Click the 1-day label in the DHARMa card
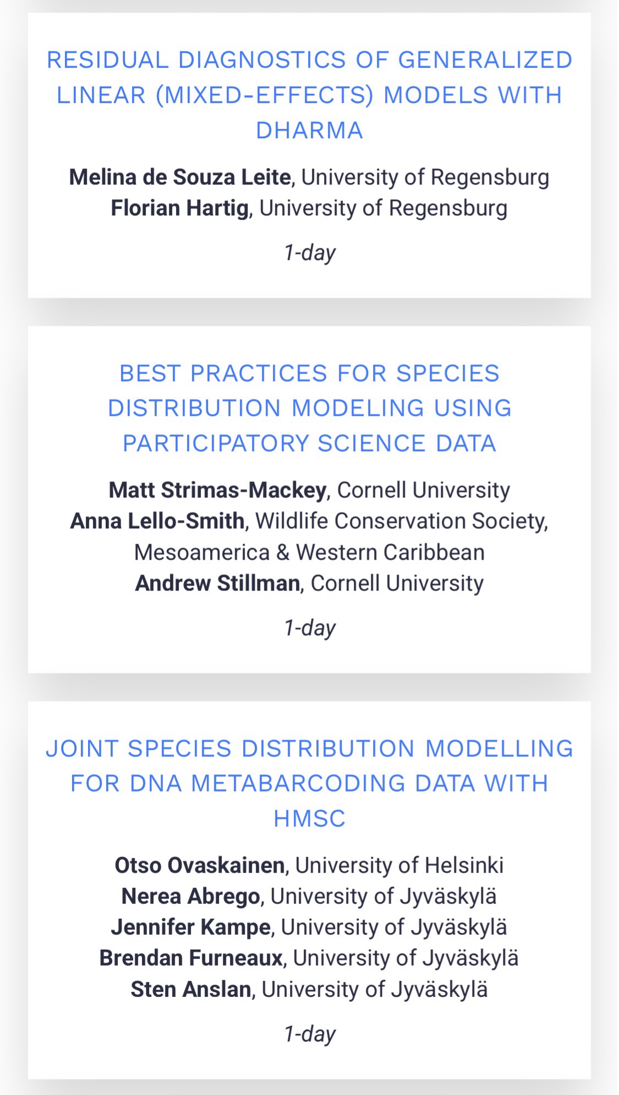This screenshot has height=1095, width=619. [309, 252]
